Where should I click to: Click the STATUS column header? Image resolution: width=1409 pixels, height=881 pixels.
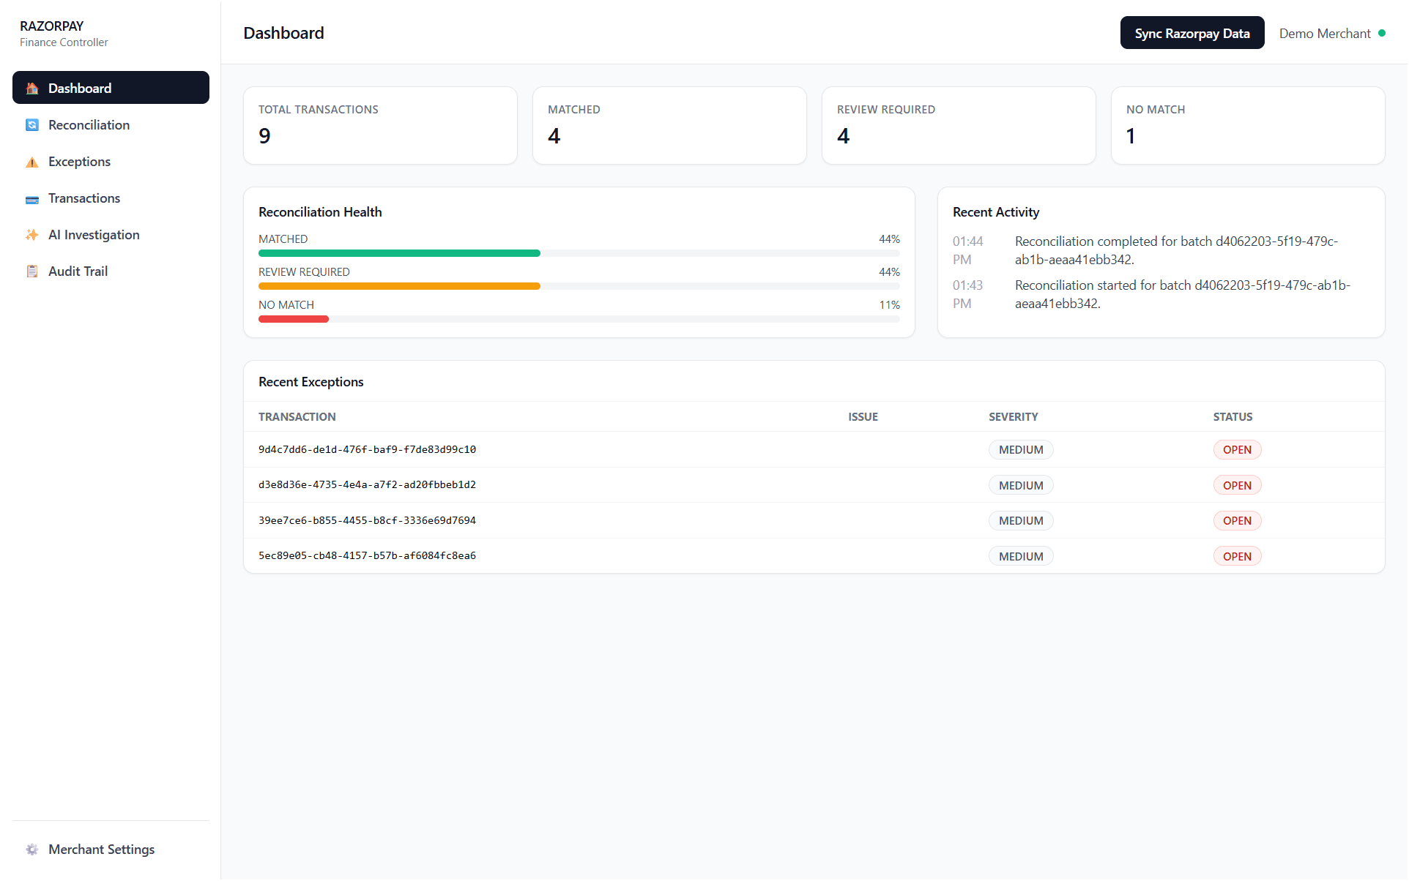click(x=1233, y=416)
